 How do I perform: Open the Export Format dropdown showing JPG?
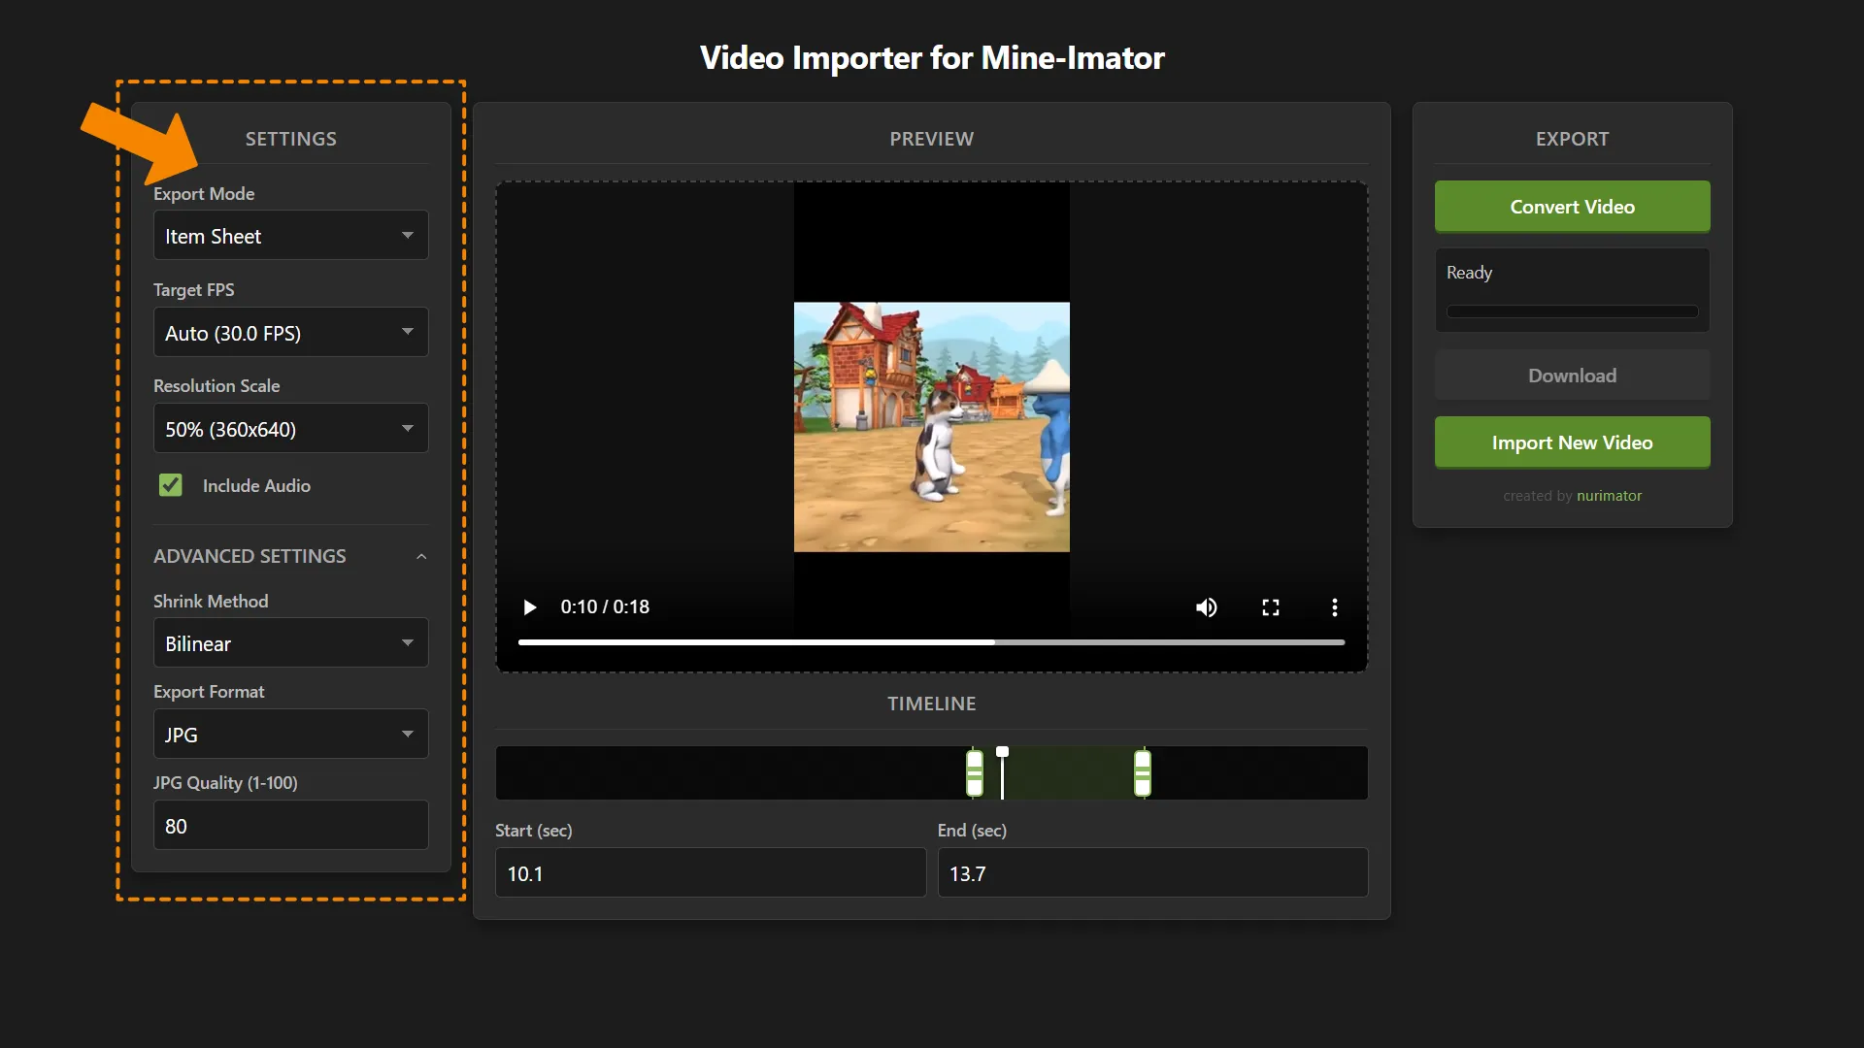290,735
